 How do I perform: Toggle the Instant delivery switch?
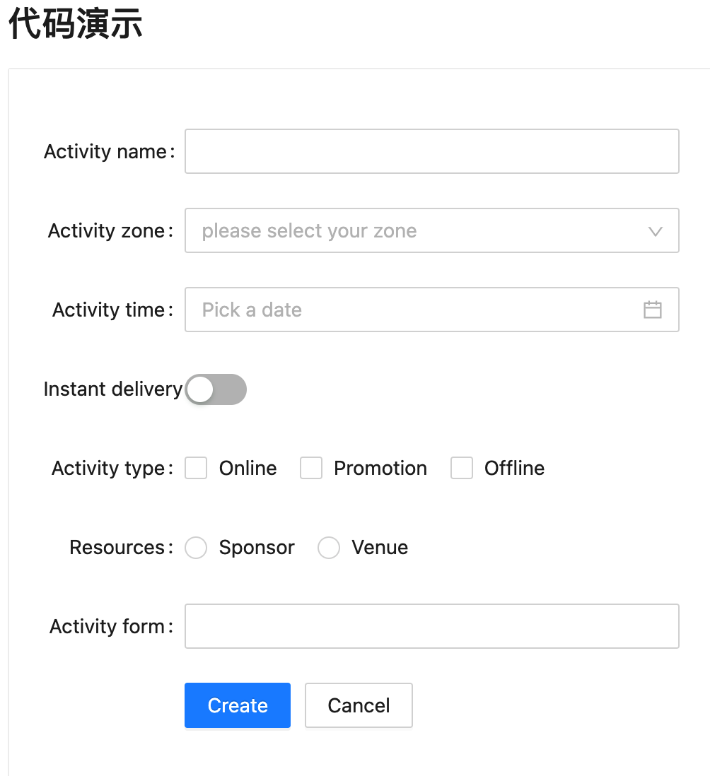tap(216, 389)
